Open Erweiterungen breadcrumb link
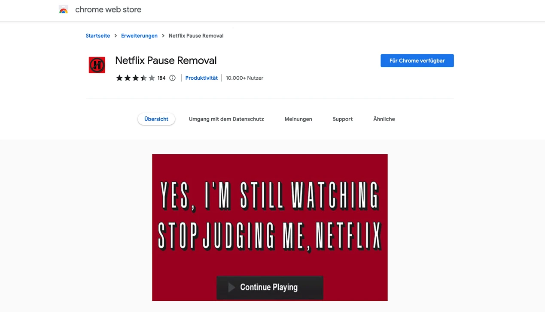 (139, 36)
